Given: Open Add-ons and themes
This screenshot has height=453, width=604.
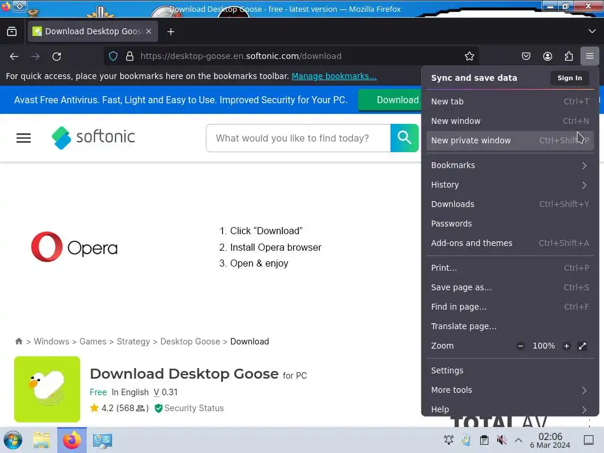Looking at the screenshot, I should click(x=510, y=243).
